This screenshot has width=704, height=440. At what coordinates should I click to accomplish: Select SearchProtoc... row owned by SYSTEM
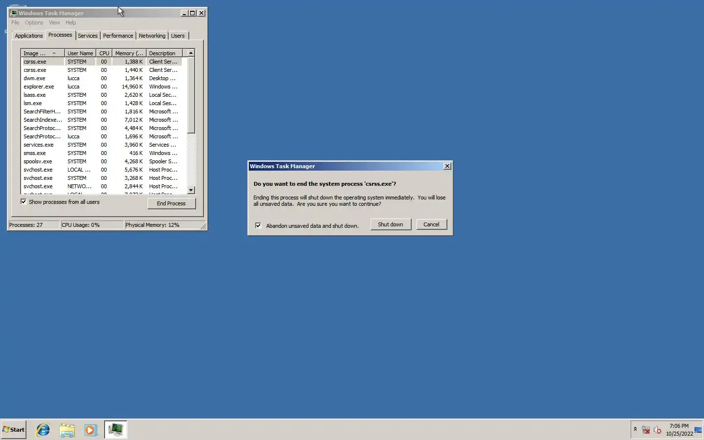tap(102, 128)
